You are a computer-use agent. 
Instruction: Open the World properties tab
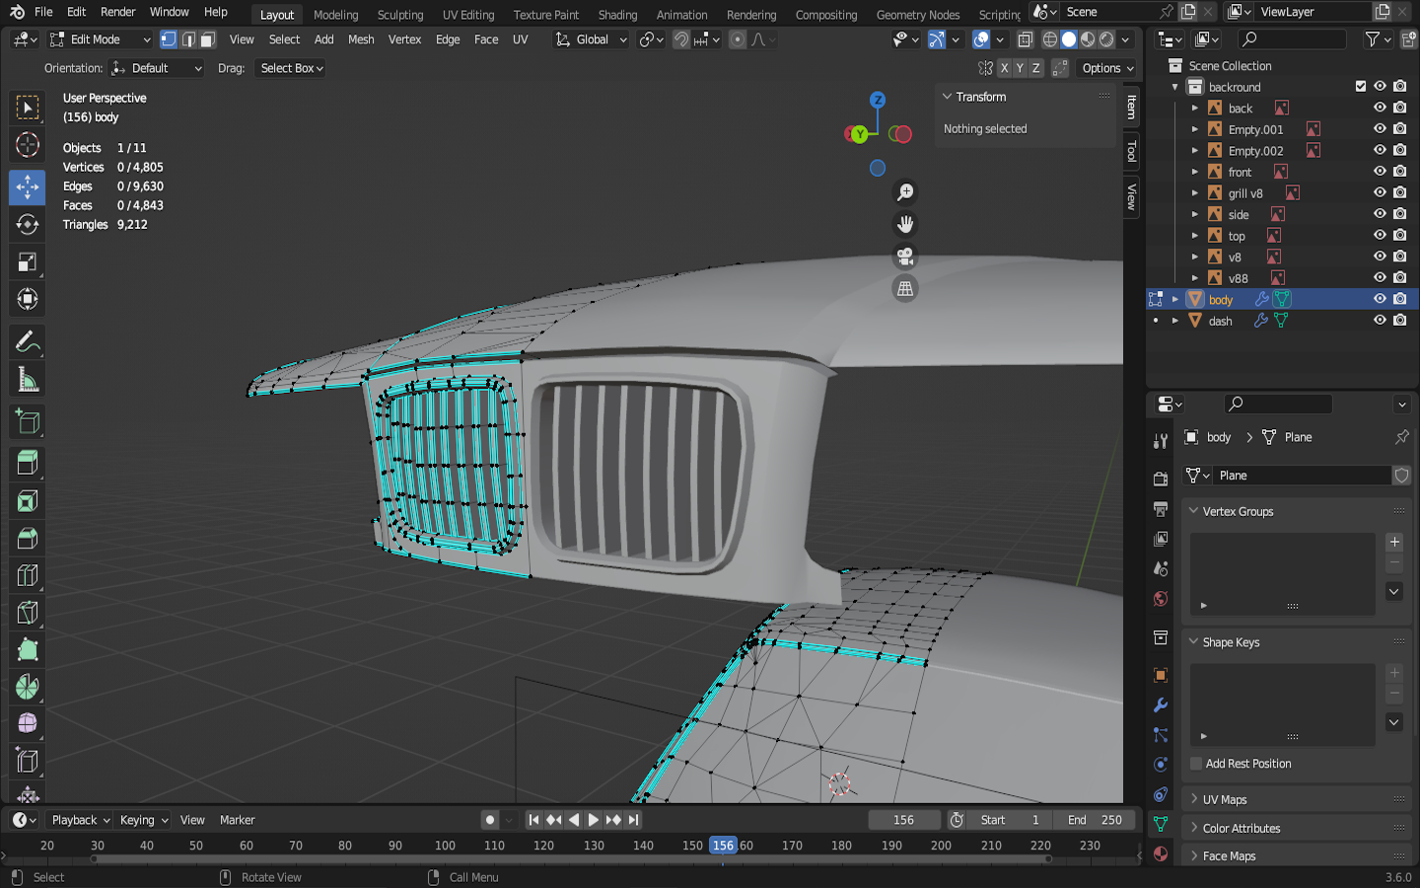[1161, 599]
